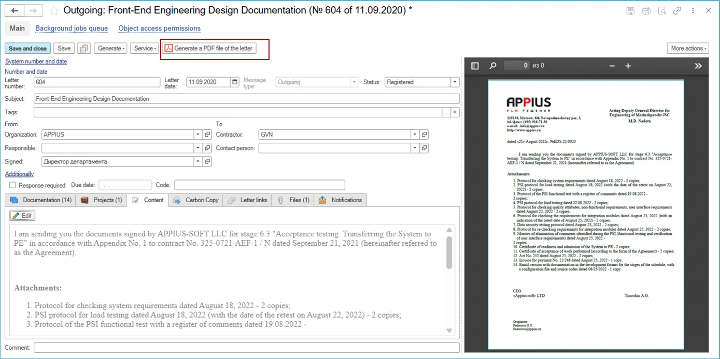The height and width of the screenshot is (359, 720).
Task: Open the calendar picker for Letter date
Action: (235, 82)
